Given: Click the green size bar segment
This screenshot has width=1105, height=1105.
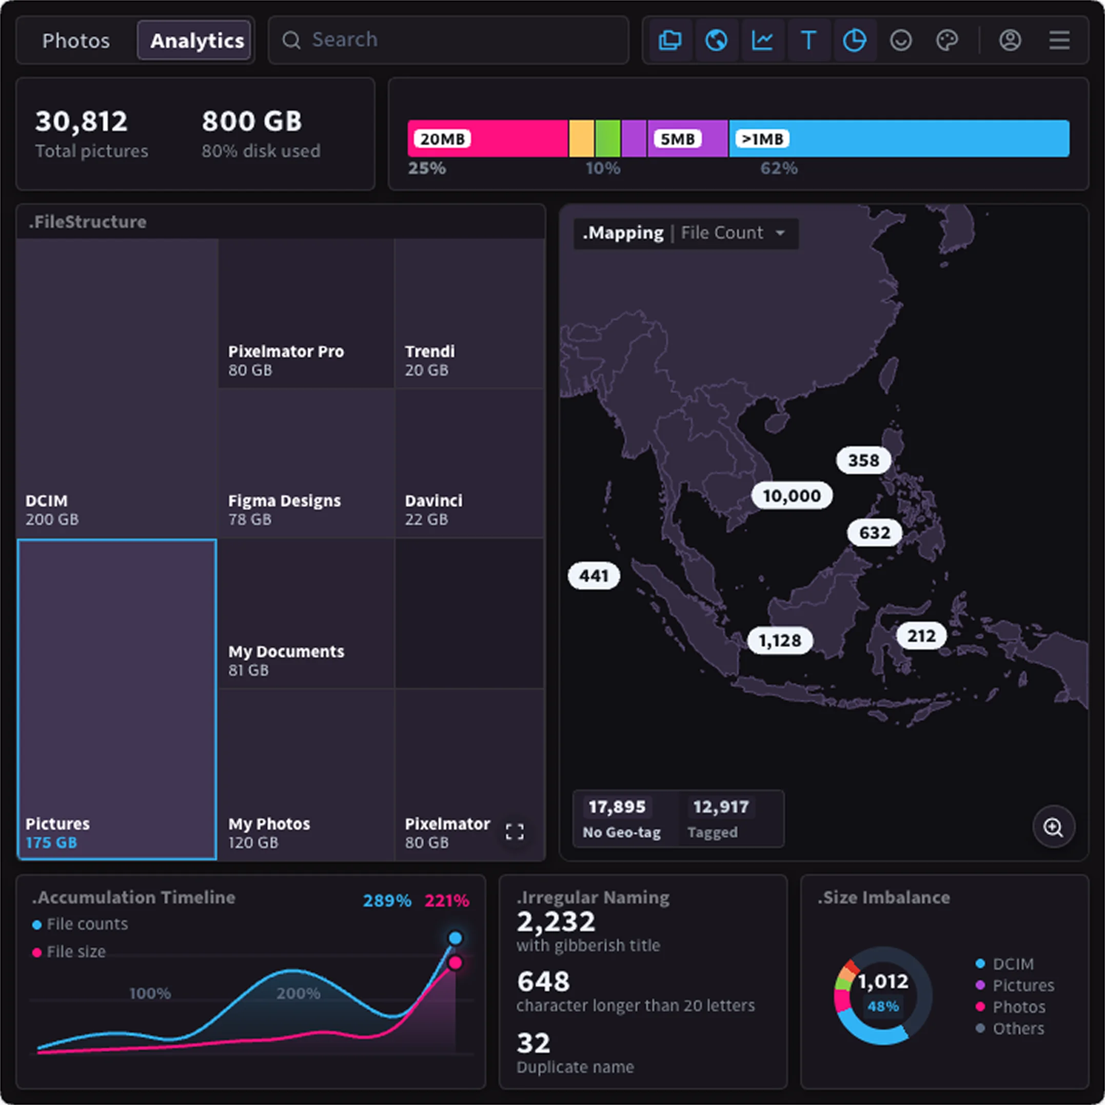Looking at the screenshot, I should (607, 139).
